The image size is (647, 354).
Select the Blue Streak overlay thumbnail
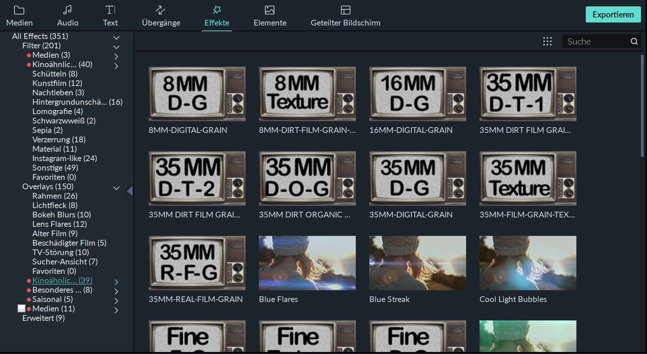click(418, 263)
